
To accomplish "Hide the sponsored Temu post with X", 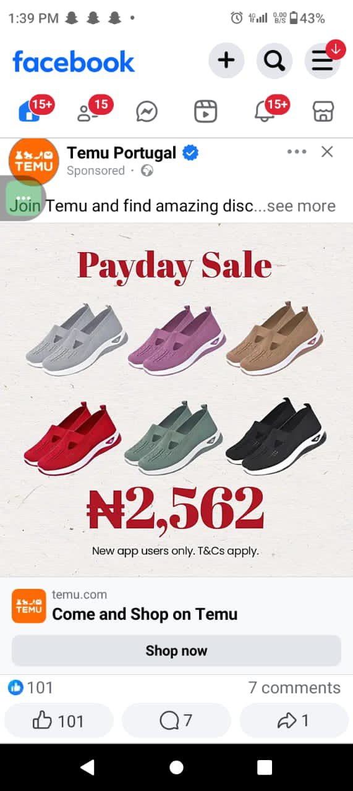I will click(x=327, y=152).
